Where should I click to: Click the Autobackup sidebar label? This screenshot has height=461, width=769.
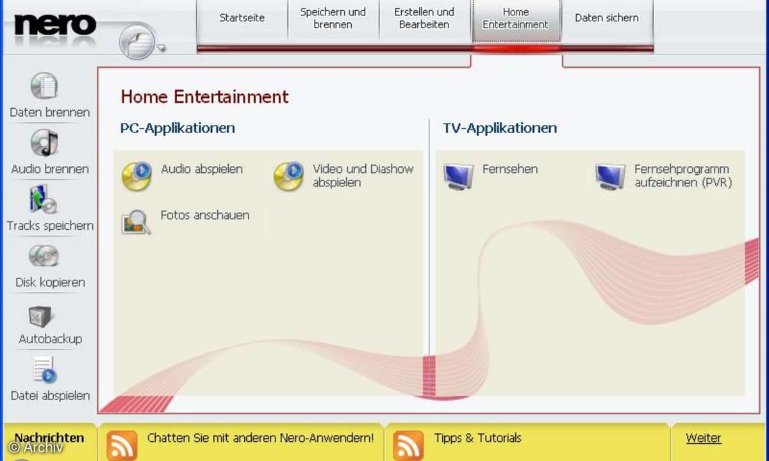(x=50, y=339)
